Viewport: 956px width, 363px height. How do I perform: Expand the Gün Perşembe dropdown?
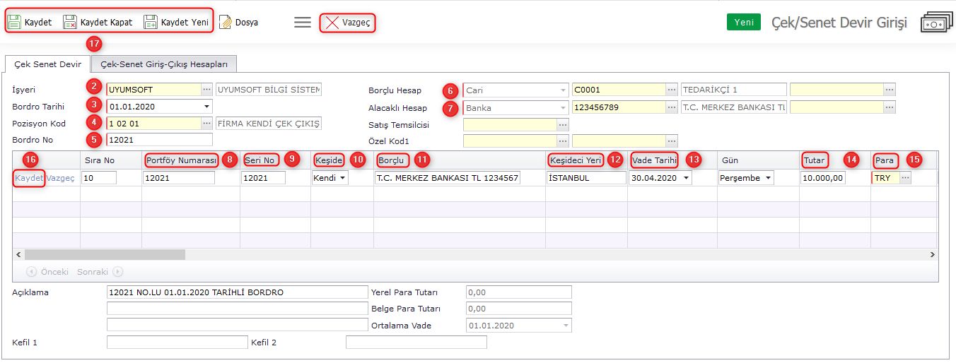click(x=767, y=178)
